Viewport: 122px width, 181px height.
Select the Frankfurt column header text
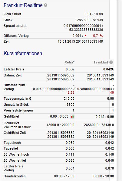tap(101, 62)
